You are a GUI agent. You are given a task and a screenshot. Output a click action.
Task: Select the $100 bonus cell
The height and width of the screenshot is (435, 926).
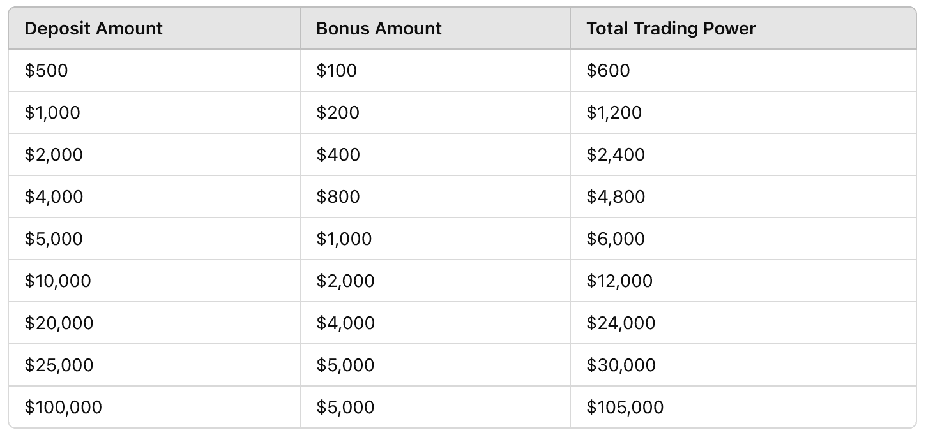tap(337, 70)
